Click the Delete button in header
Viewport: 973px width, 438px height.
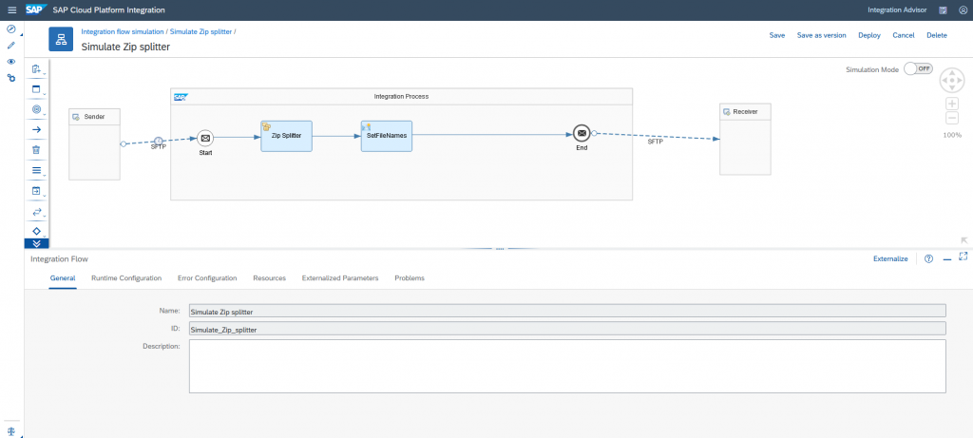(937, 35)
